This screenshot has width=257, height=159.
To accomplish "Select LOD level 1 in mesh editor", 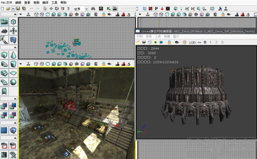I will pos(210,42).
